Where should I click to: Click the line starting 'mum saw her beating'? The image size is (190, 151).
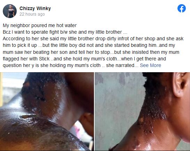(91, 52)
